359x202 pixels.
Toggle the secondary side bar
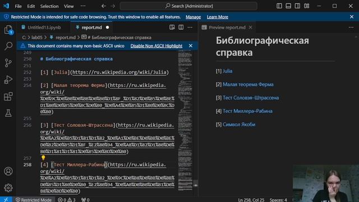point(297,6)
